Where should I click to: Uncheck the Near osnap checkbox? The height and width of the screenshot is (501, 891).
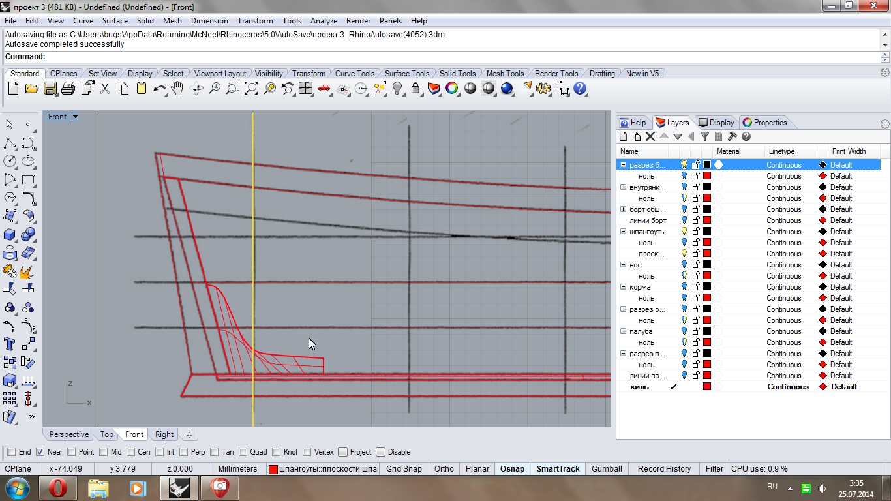(x=40, y=452)
